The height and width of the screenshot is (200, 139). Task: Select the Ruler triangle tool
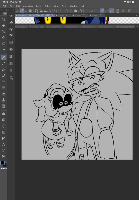(x=4, y=138)
